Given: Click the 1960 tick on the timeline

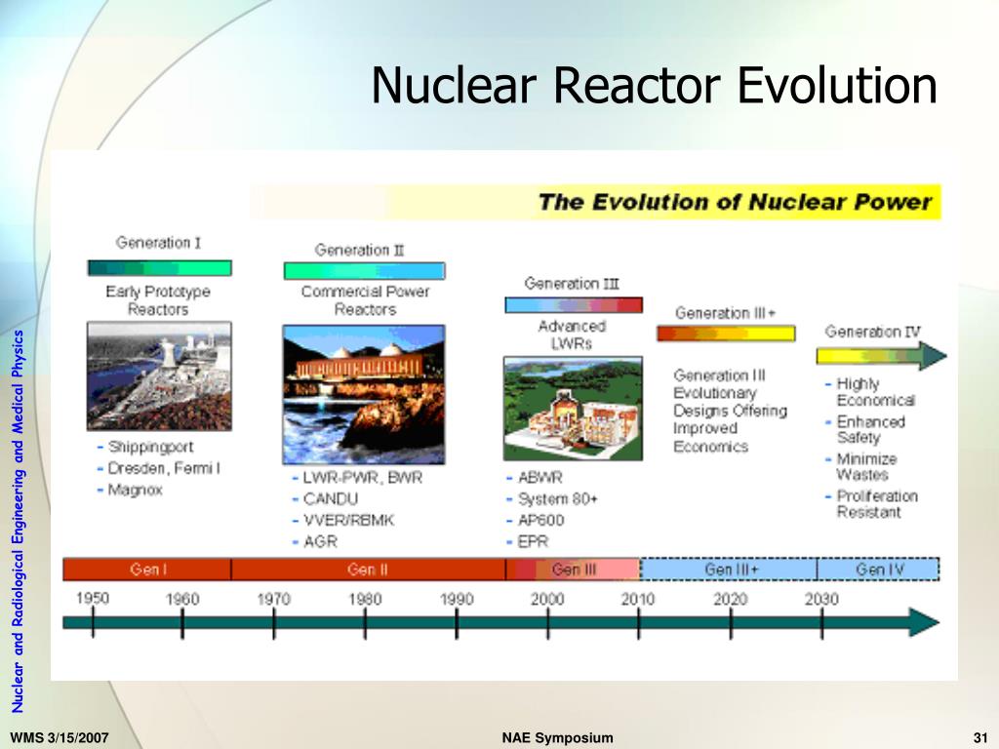Looking at the screenshot, I should coord(182,621).
